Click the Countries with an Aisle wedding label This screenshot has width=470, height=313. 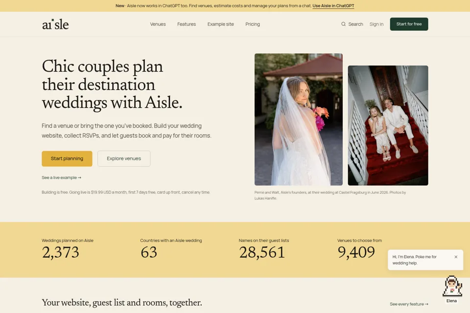point(171,240)
